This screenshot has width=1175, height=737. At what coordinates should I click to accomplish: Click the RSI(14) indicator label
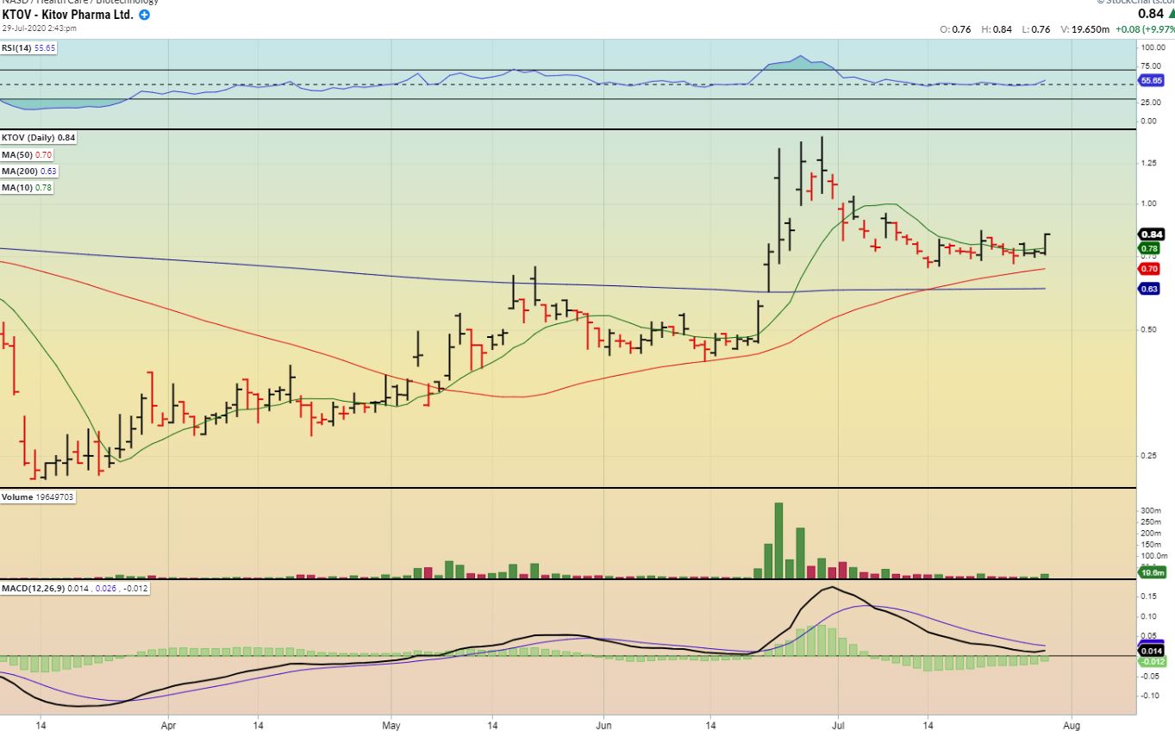coord(28,48)
